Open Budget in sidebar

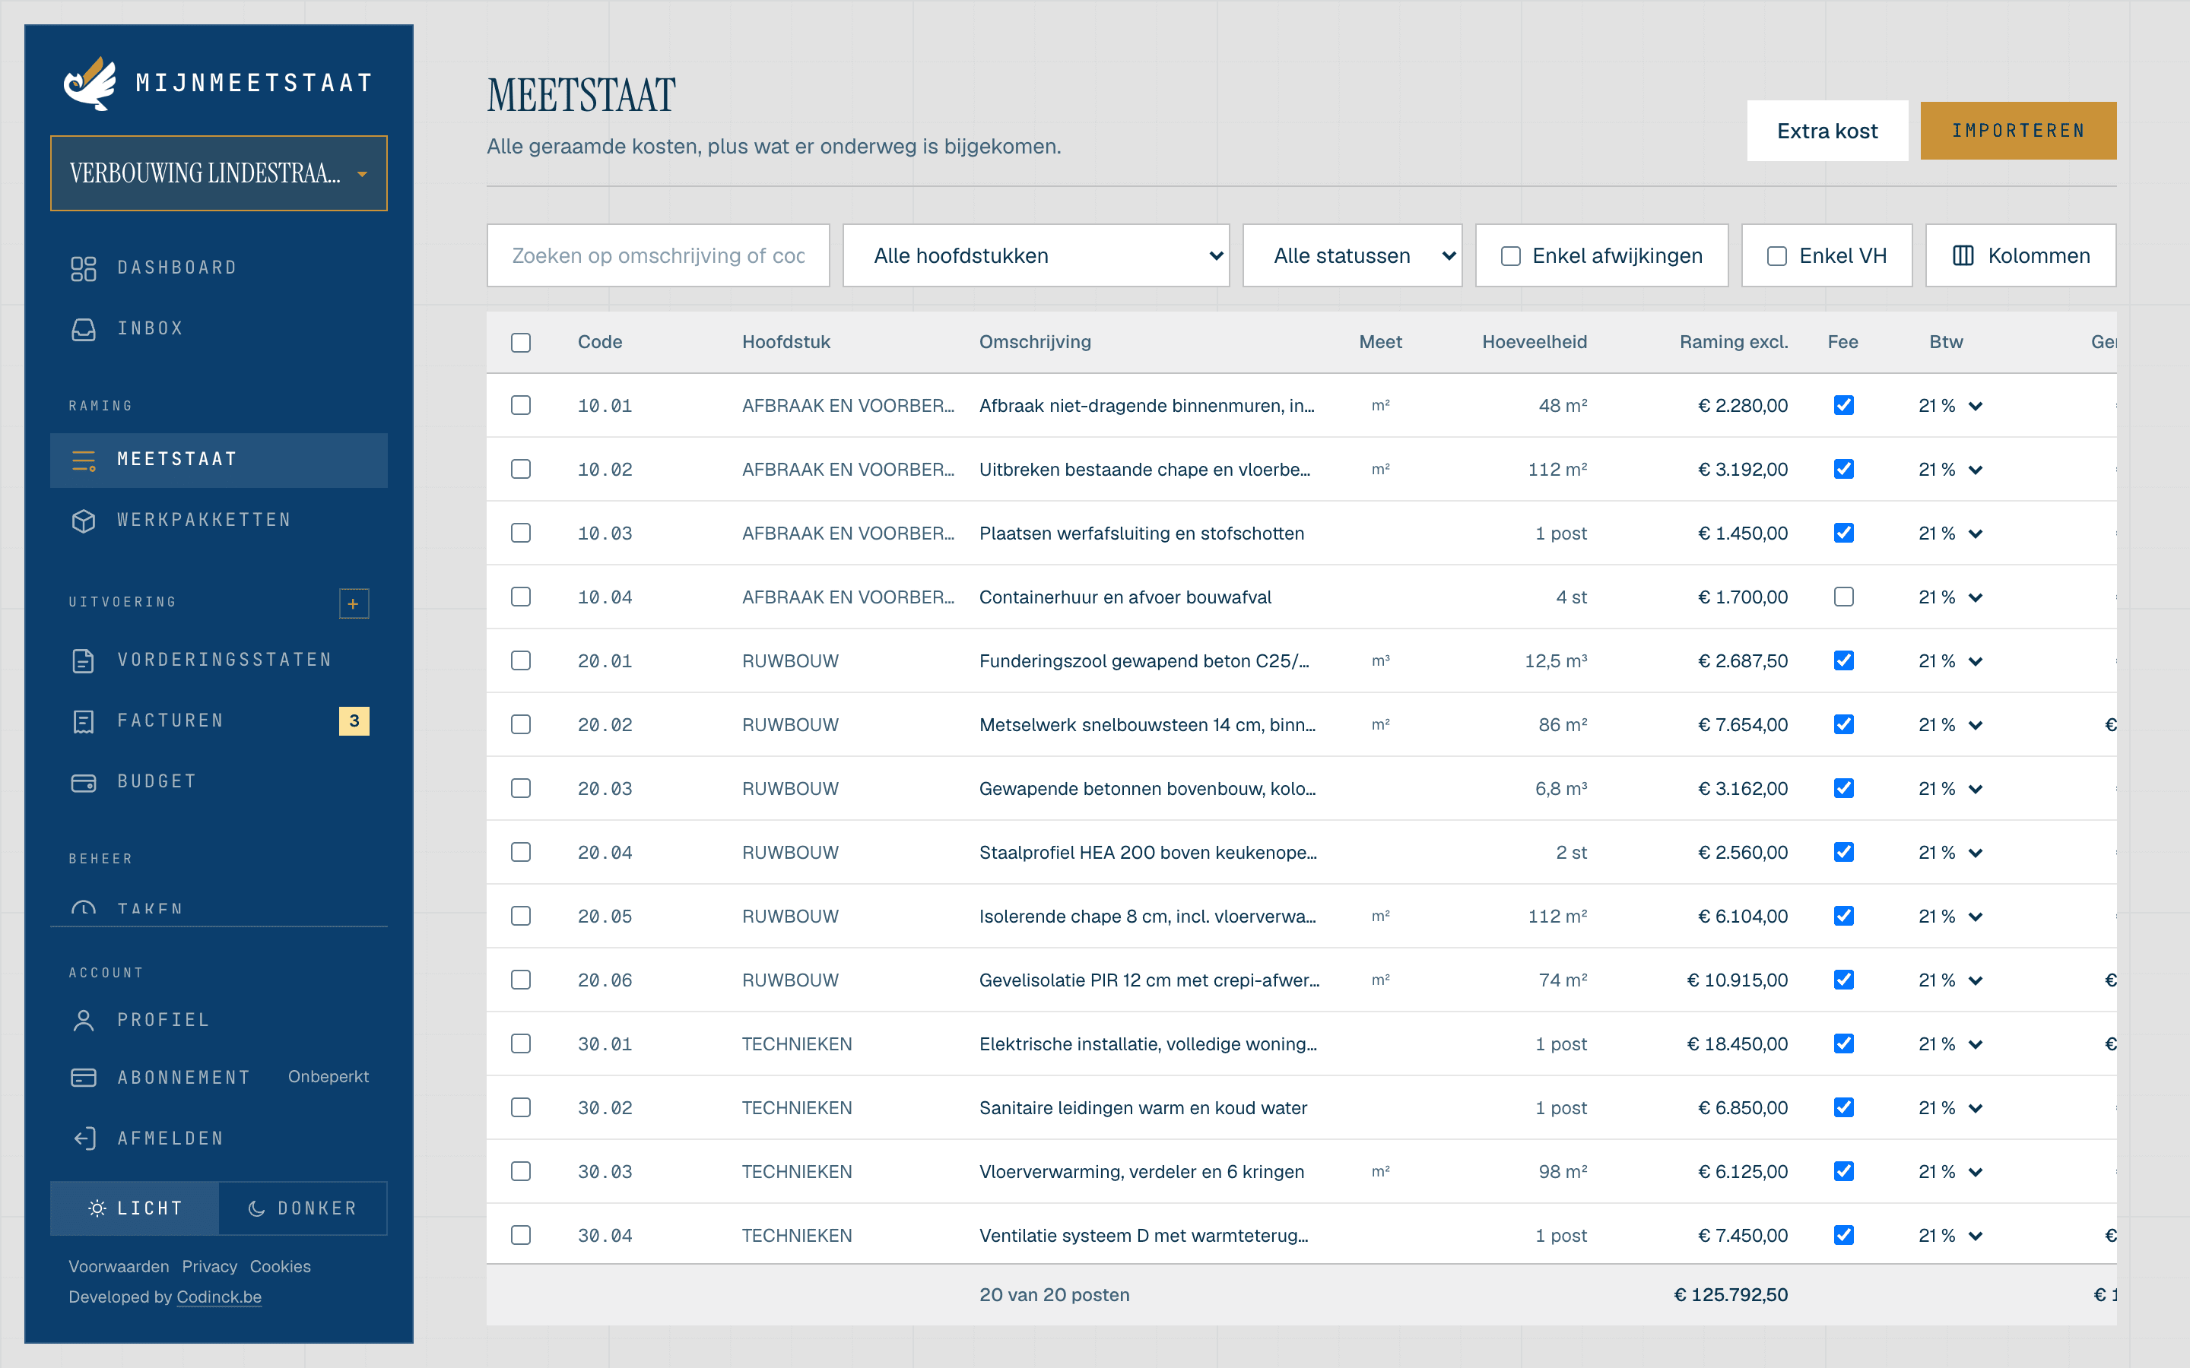(219, 783)
